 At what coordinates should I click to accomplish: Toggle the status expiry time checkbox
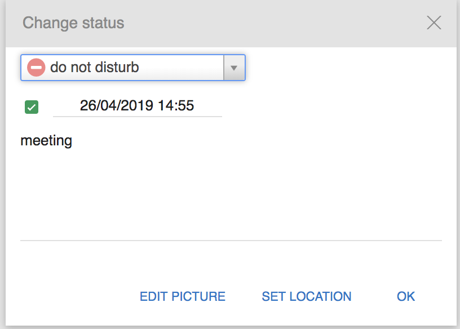[32, 106]
